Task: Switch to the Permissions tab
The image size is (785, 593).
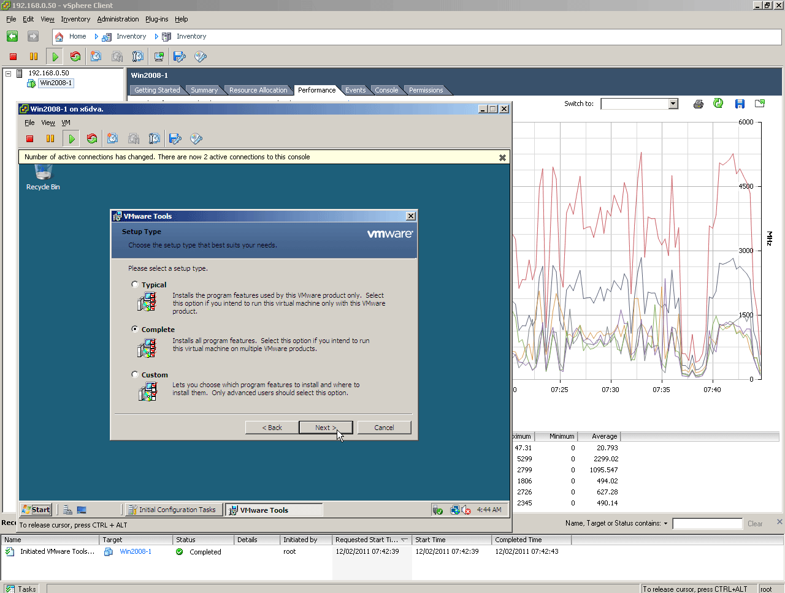Action: [426, 90]
